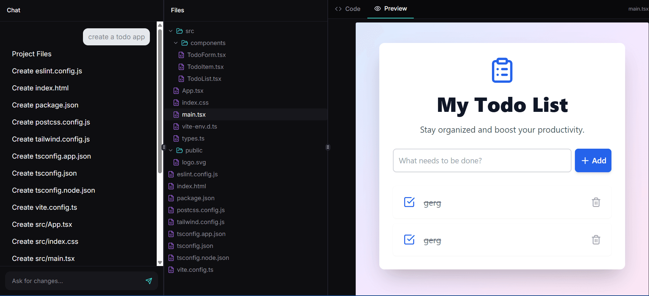Screen dimensions: 649x296
Task: Focus the 'What needs to be done?' field
Action: [x=482, y=161]
